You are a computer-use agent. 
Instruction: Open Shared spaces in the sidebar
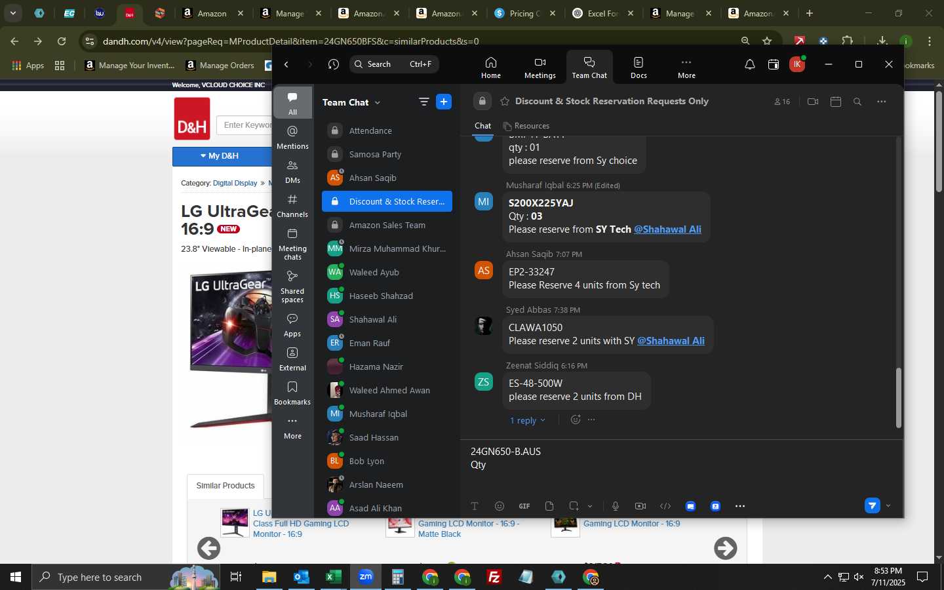[292, 286]
